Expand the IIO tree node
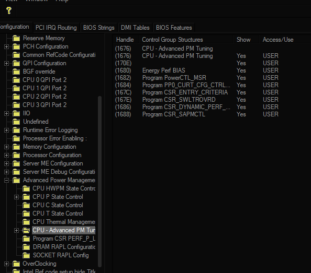311x273 pixels. 6,113
